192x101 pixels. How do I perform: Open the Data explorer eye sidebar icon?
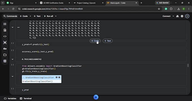pos(5,42)
